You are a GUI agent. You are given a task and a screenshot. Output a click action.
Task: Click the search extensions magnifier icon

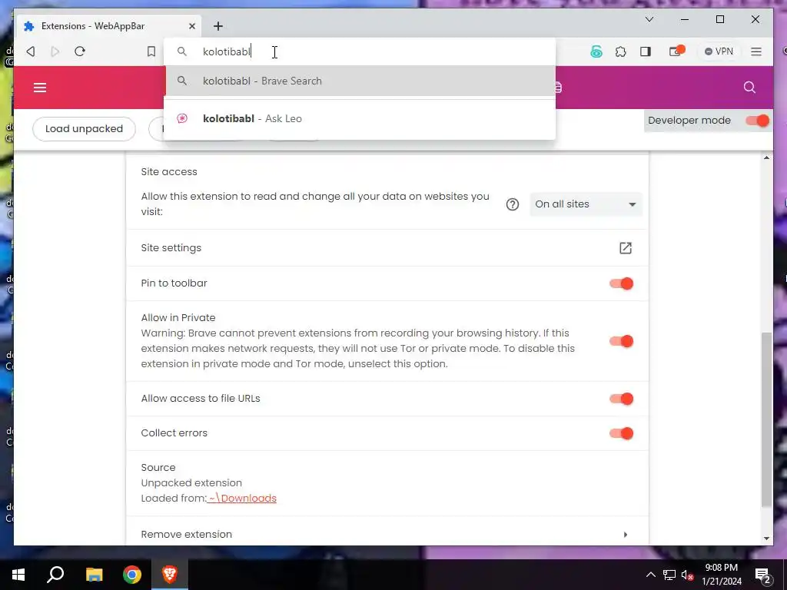pos(749,88)
